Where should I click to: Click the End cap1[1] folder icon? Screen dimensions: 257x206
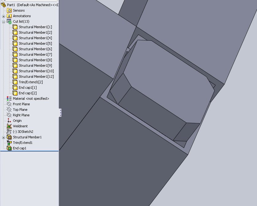(x=15, y=88)
